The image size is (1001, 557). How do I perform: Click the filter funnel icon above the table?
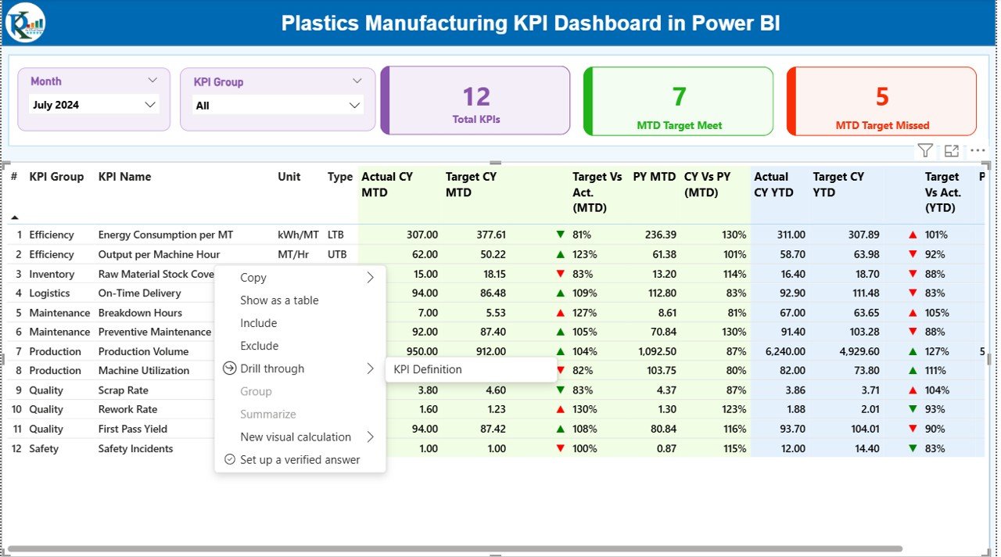tap(925, 151)
